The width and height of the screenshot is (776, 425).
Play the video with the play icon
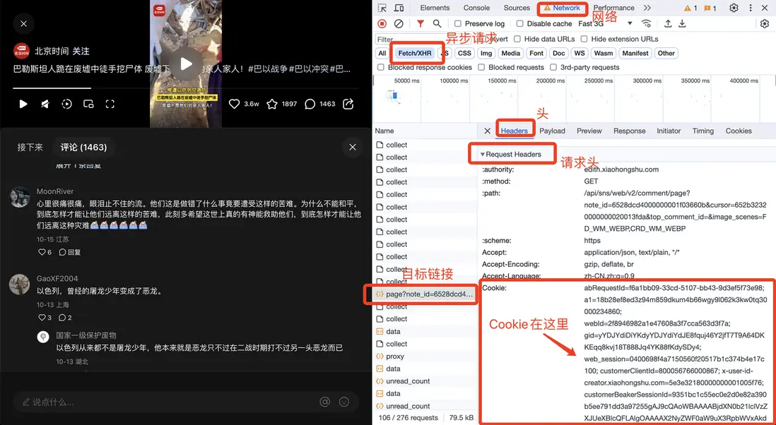click(x=23, y=103)
